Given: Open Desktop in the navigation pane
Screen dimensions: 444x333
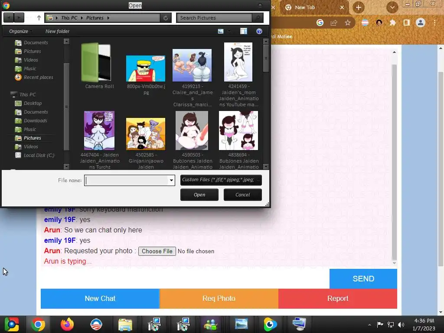Looking at the screenshot, I should pyautogui.click(x=28, y=103).
